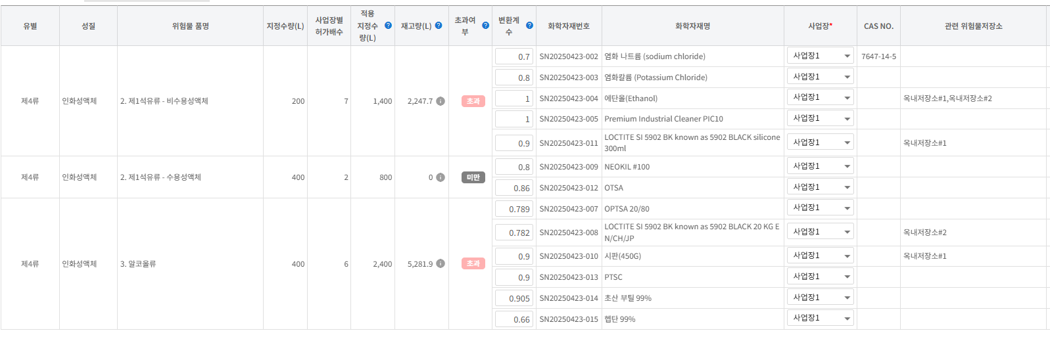Click help icon next to 변환계수 header
1050x337 pixels.
529,26
